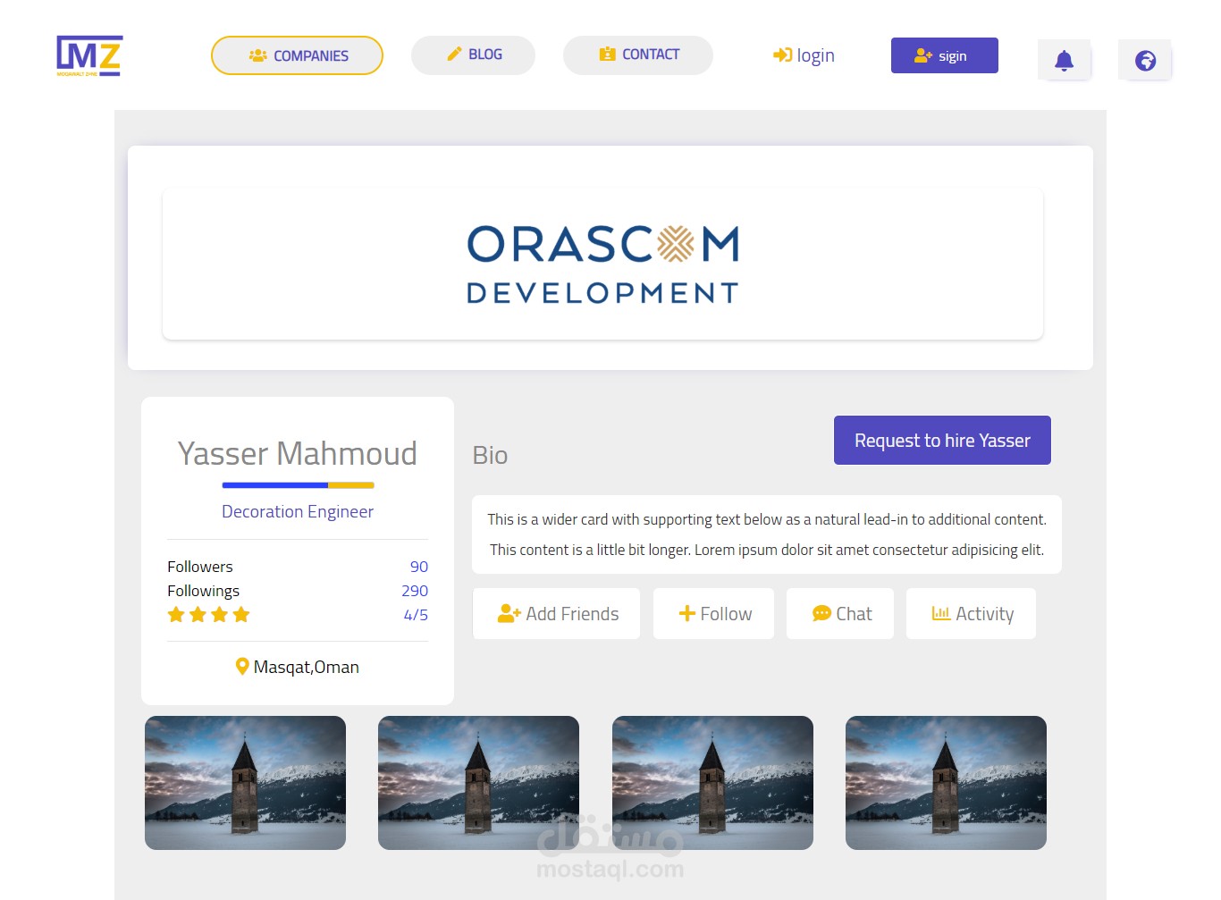Viewport: 1221px width, 900px height.
Task: Start a Chat with Yasser
Action: pyautogui.click(x=840, y=614)
